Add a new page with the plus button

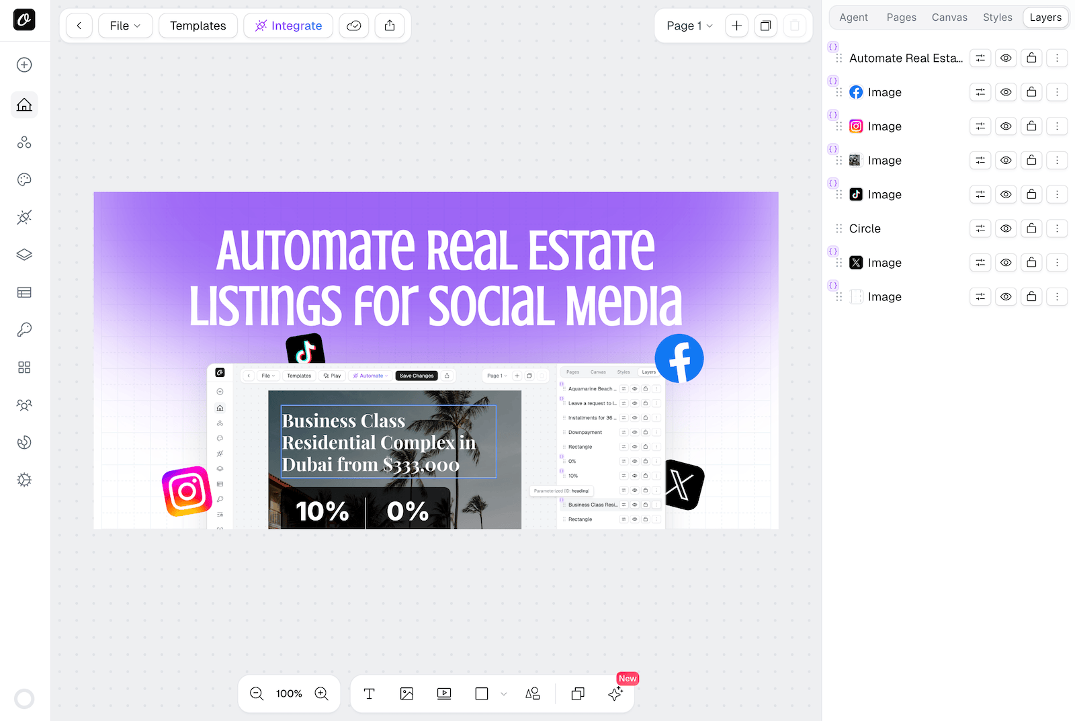pos(736,26)
